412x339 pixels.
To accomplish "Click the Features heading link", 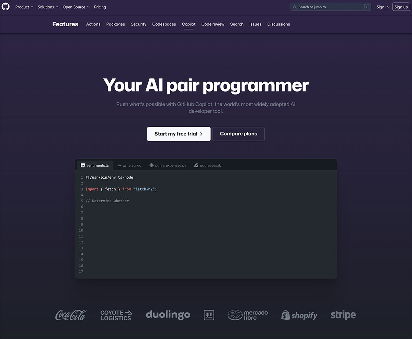I will click(x=65, y=24).
